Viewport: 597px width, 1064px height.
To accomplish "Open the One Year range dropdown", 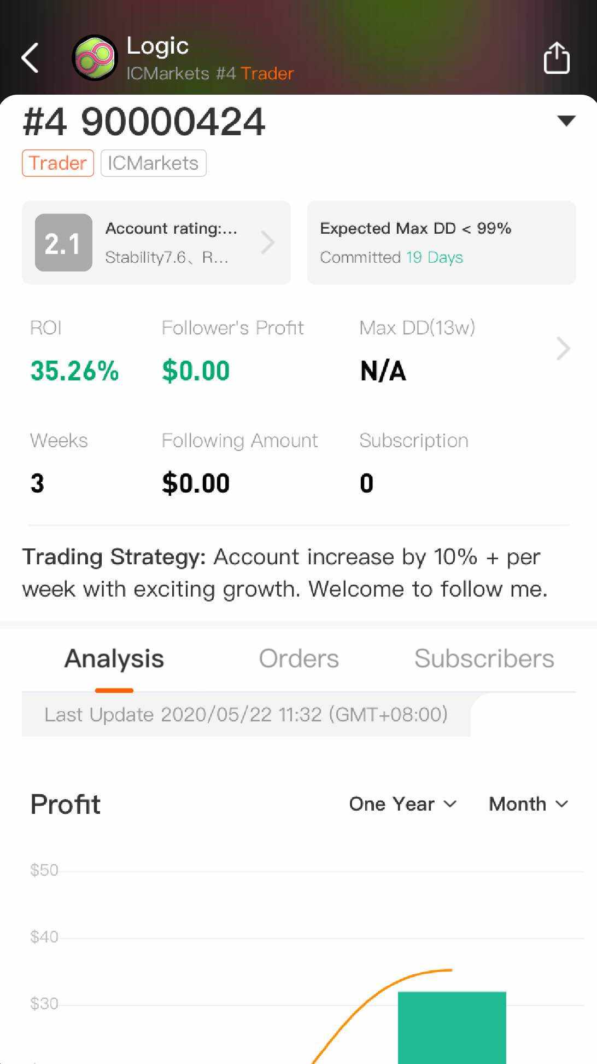I will point(402,804).
